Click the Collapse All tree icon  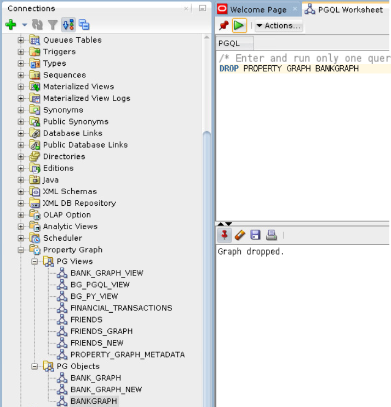[x=84, y=25]
